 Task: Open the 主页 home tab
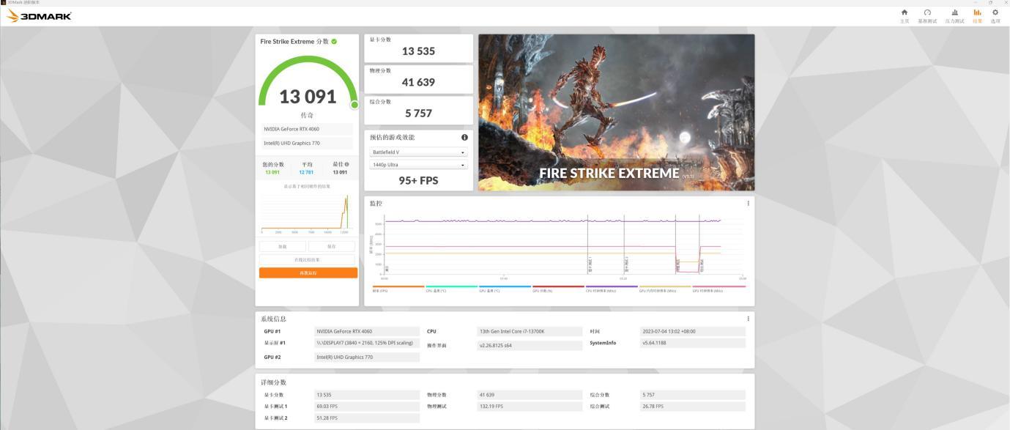pyautogui.click(x=905, y=15)
